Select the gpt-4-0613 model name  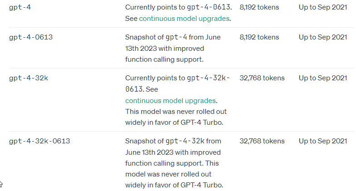tap(31, 37)
